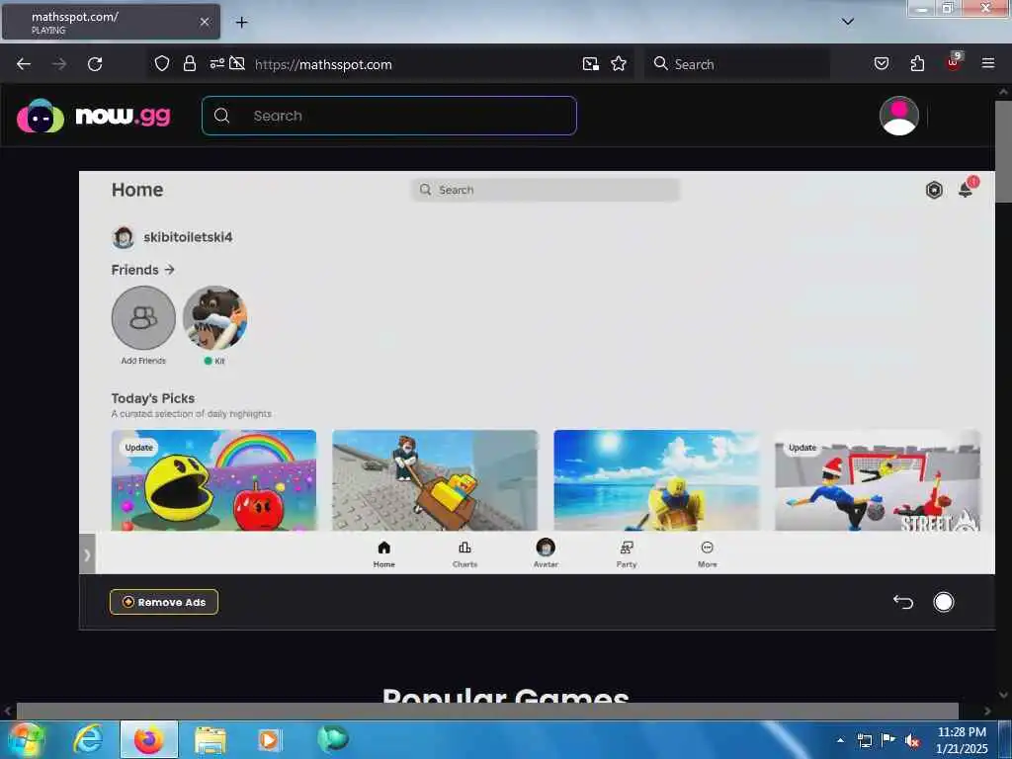Open the site permissions icon in address bar
This screenshot has height=759, width=1012.
(x=216, y=63)
